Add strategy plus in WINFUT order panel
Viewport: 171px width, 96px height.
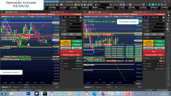point(81,21)
